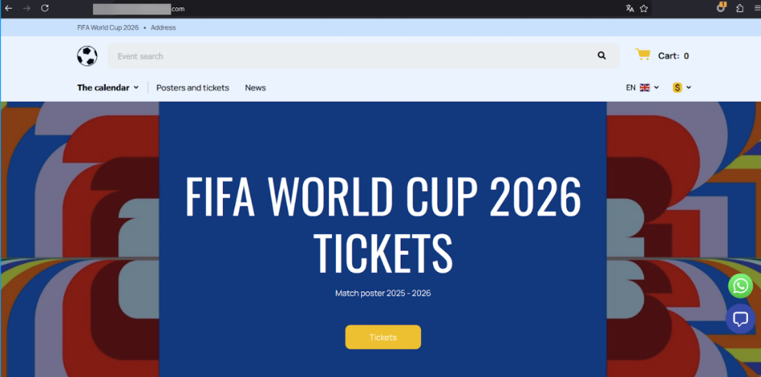The image size is (761, 377).
Task: Bookmark page with the star icon
Action: click(x=644, y=8)
